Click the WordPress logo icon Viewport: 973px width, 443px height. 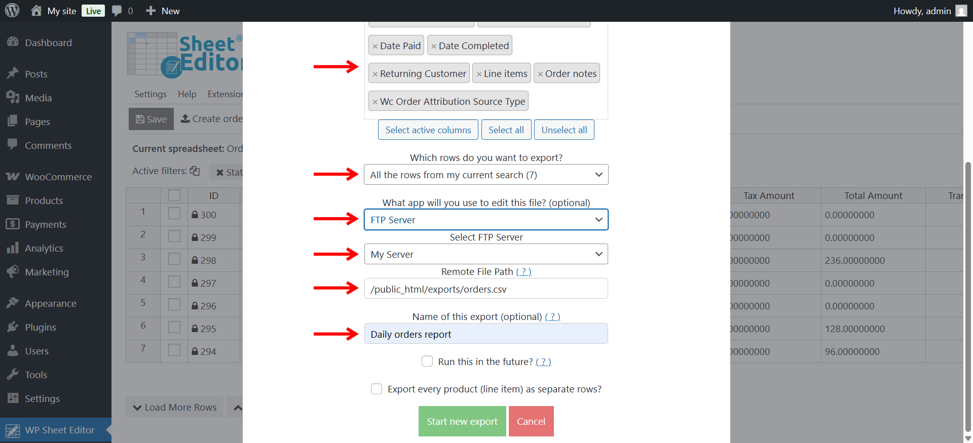[x=12, y=11]
